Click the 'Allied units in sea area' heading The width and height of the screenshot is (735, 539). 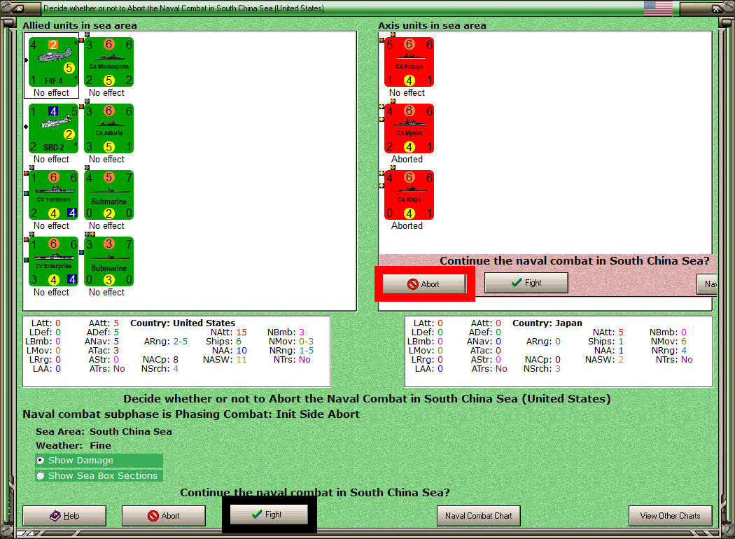pos(80,25)
